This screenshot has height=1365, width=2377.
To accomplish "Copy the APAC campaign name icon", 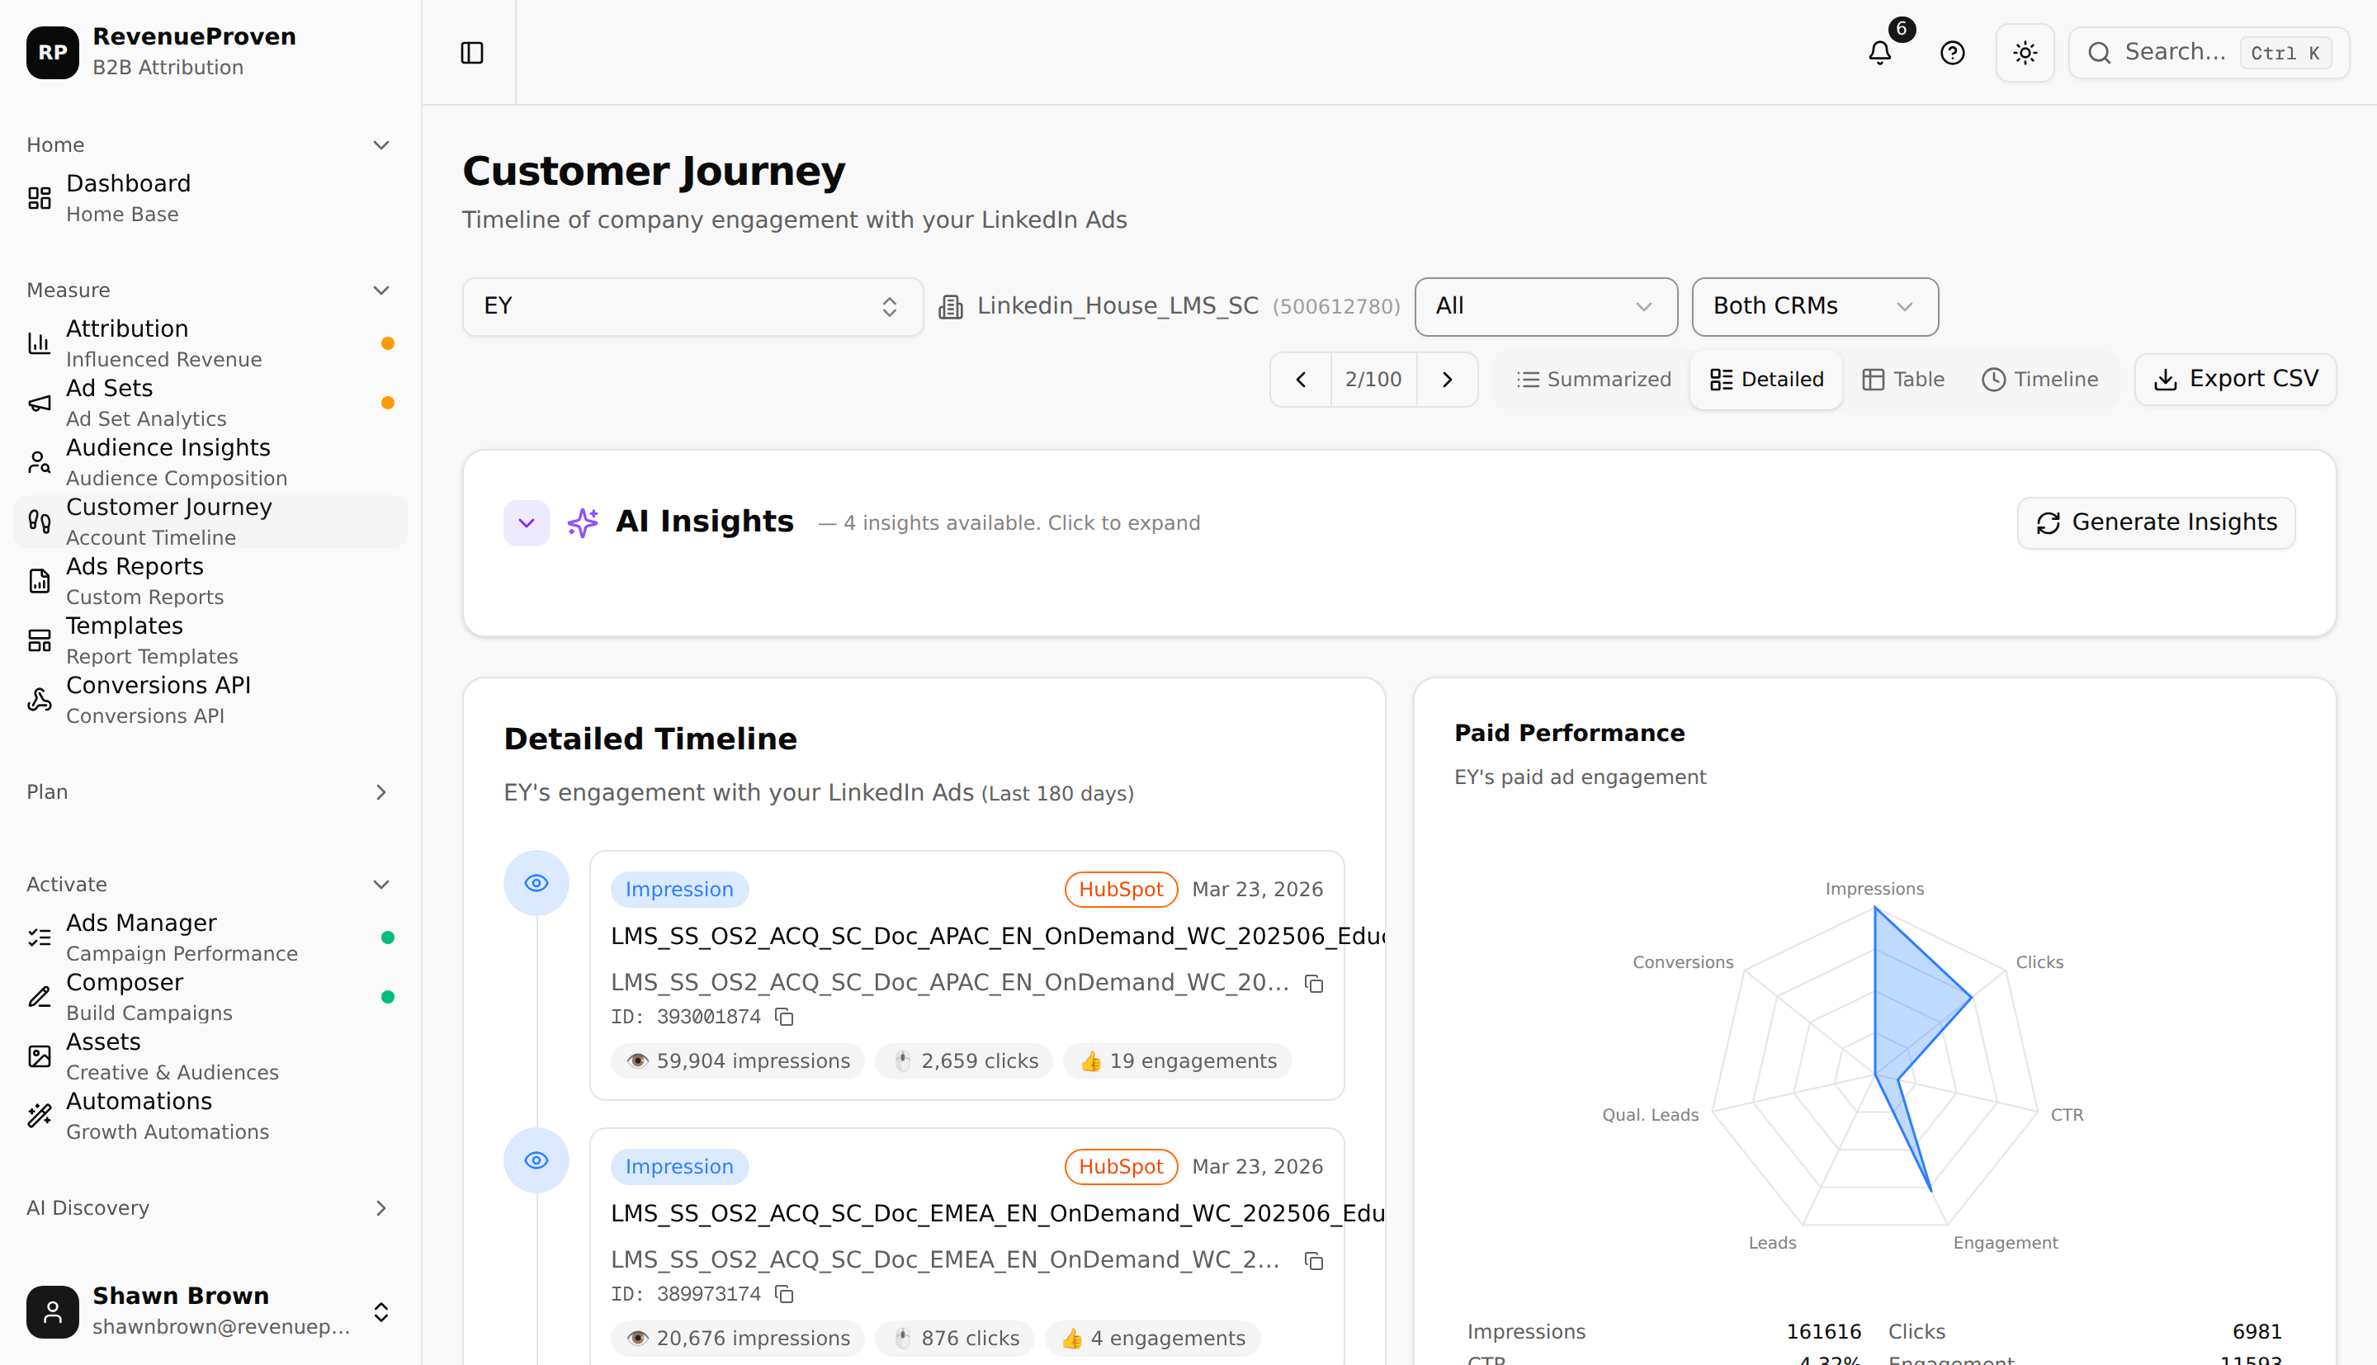I will point(1314,984).
